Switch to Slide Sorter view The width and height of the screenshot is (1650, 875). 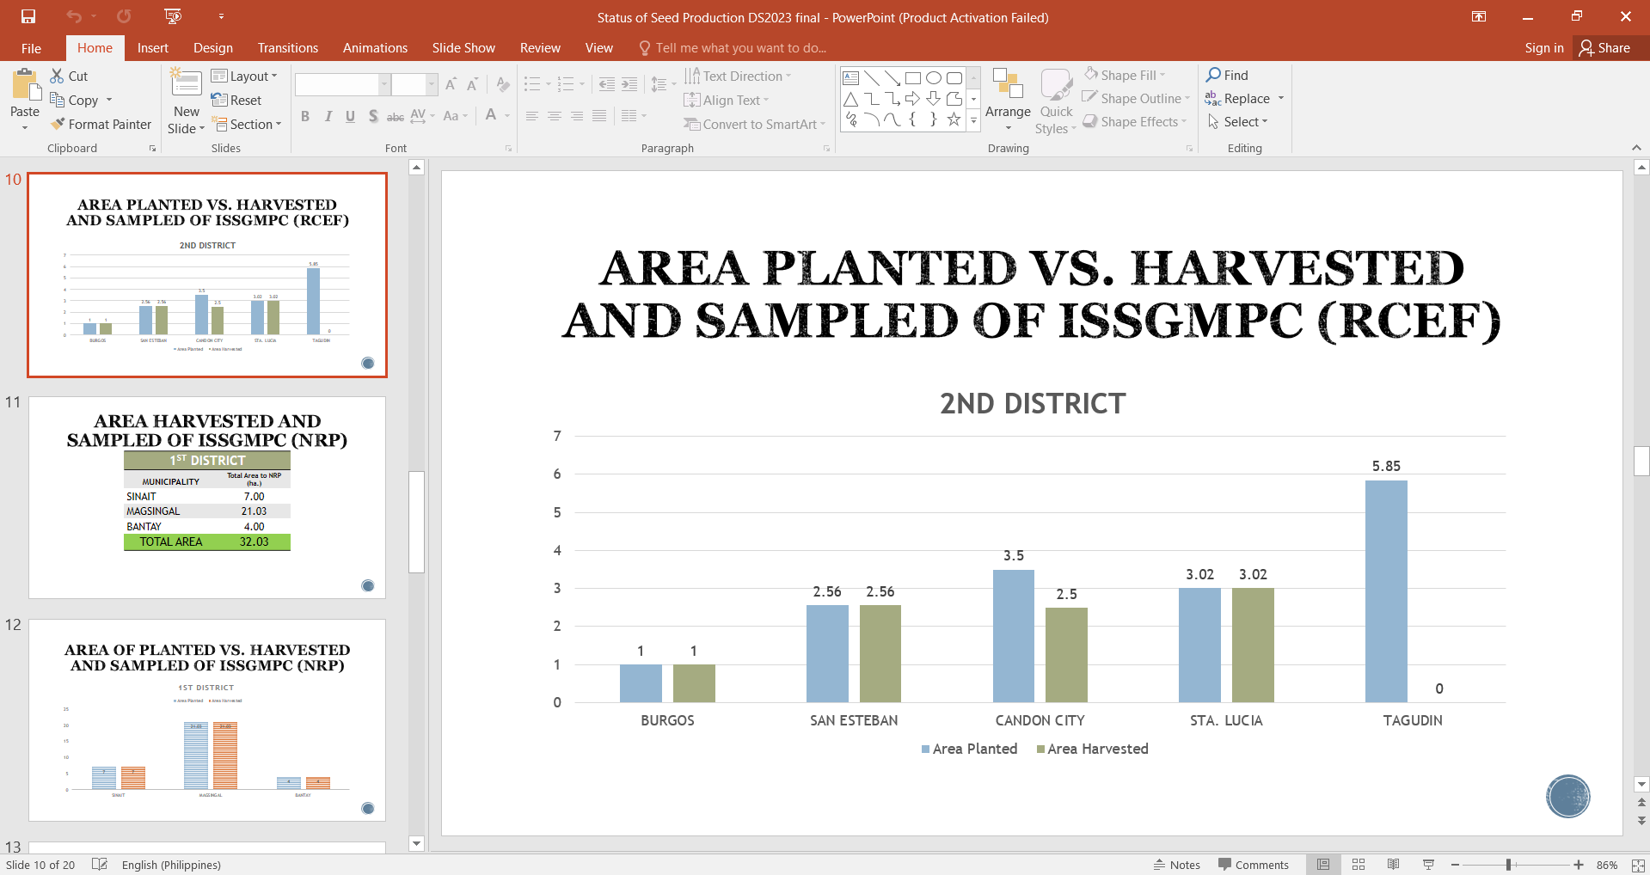(x=1359, y=865)
